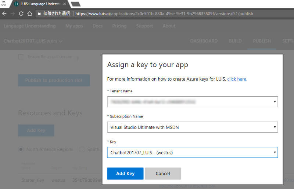Select the LUIS: Language Understanding tab

pyautogui.click(x=40, y=4)
